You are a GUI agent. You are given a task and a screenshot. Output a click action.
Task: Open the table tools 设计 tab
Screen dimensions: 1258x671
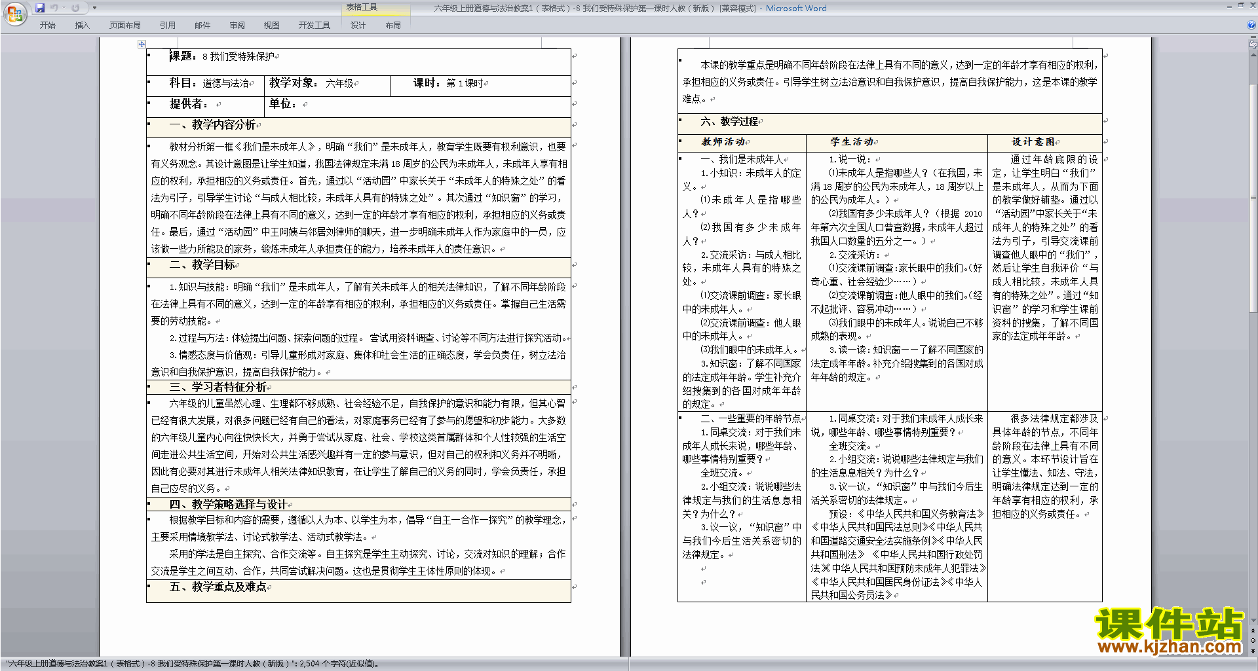tap(358, 26)
